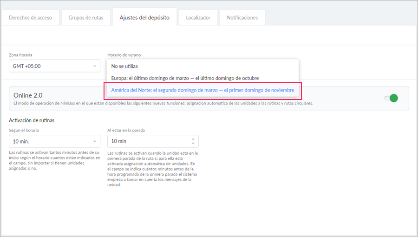Increase the Al estar en la parada value
This screenshot has width=418, height=237.
[193, 138]
